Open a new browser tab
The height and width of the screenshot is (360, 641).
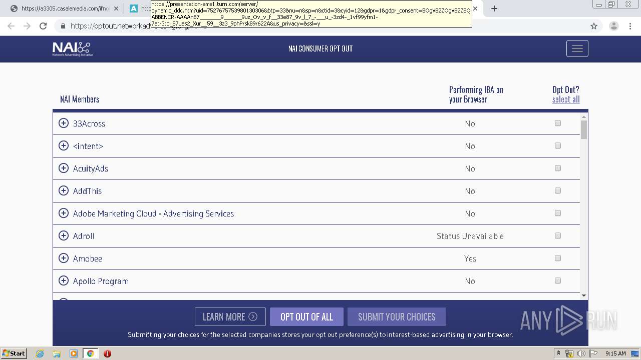click(x=494, y=8)
